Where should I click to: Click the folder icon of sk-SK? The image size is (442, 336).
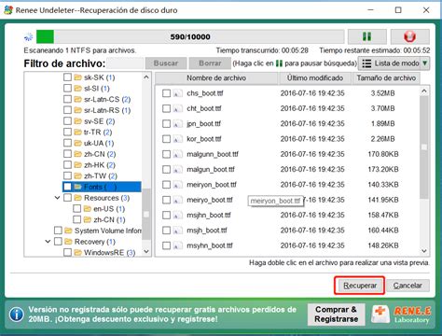tap(78, 77)
